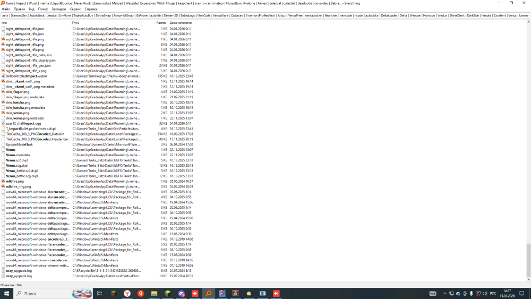Screen dimensions: 531x299
Task: Click the vertical scrollbar thumb in results list
Action: click(x=528, y=260)
